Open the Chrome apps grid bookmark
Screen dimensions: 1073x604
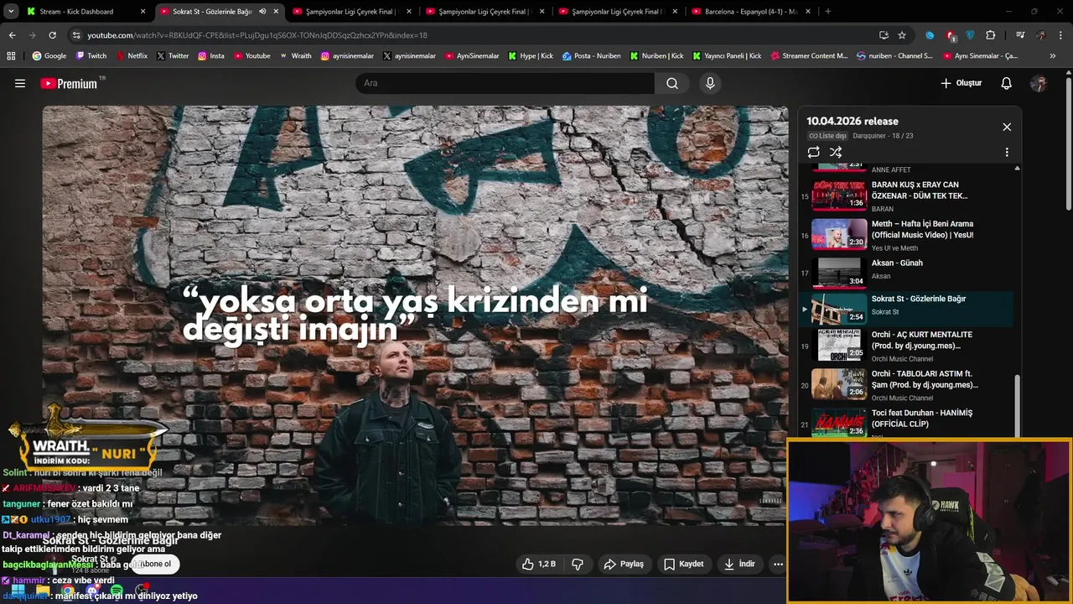click(11, 56)
